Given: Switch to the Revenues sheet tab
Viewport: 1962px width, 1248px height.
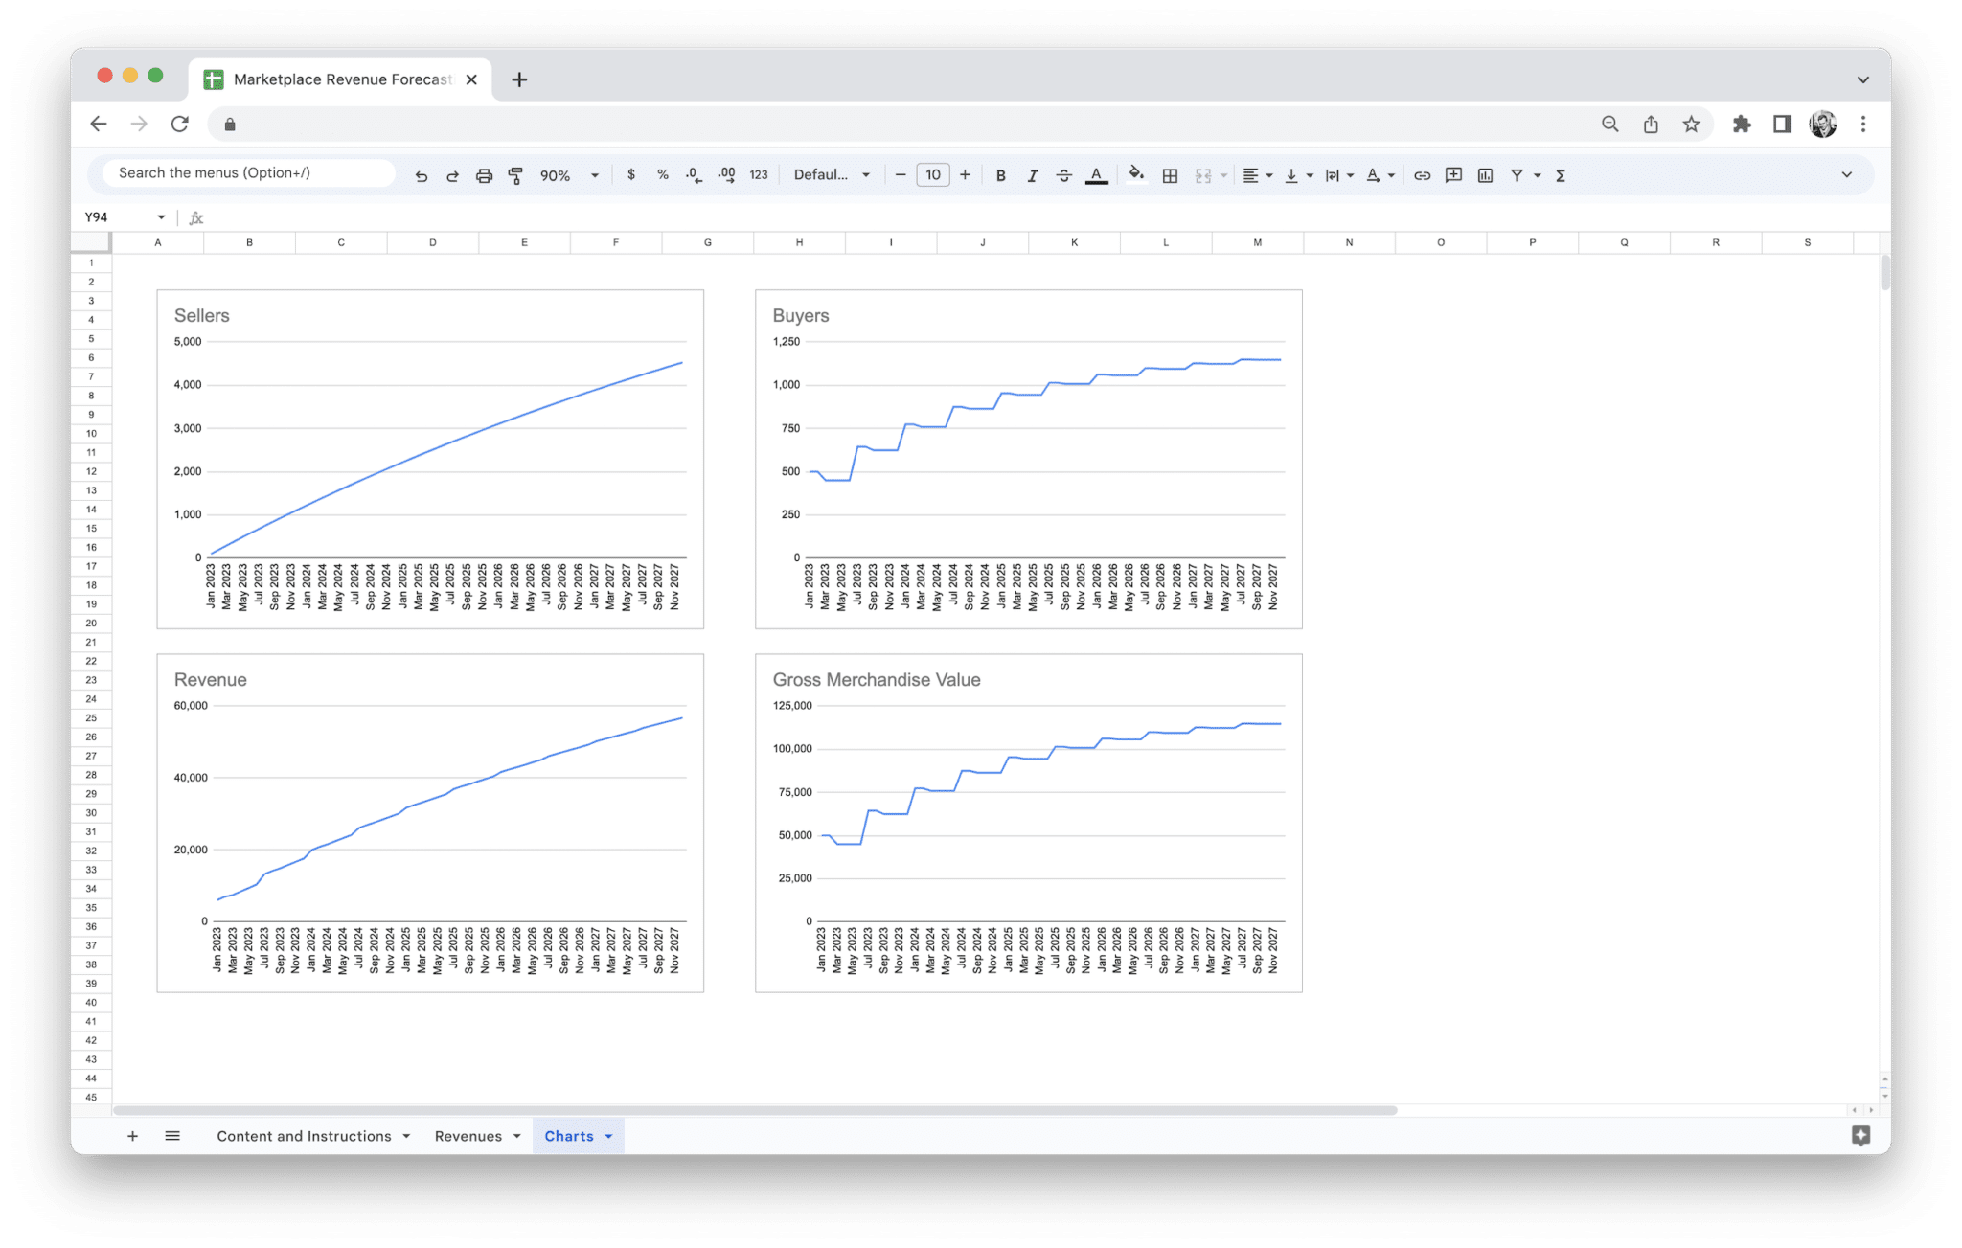Looking at the screenshot, I should 469,1136.
